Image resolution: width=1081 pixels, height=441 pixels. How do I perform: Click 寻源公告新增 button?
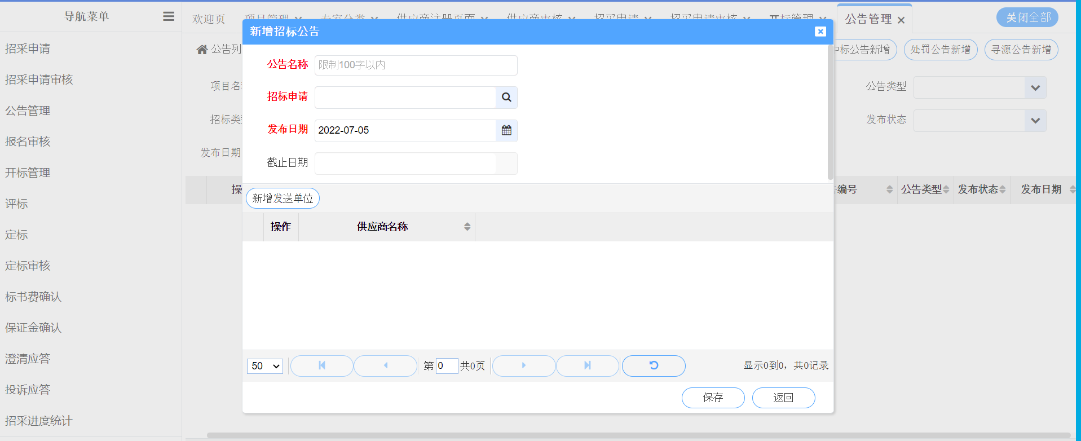pyautogui.click(x=1021, y=50)
